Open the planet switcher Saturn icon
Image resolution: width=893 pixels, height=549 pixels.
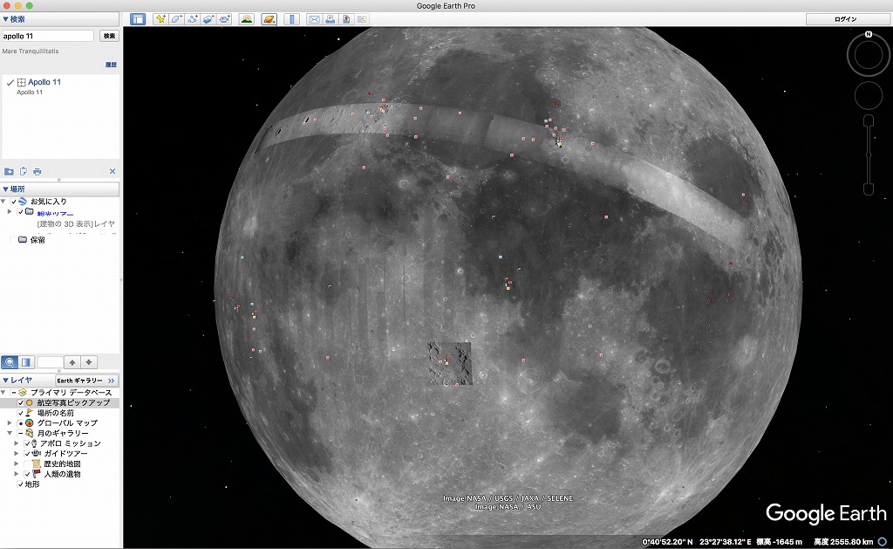(x=269, y=19)
